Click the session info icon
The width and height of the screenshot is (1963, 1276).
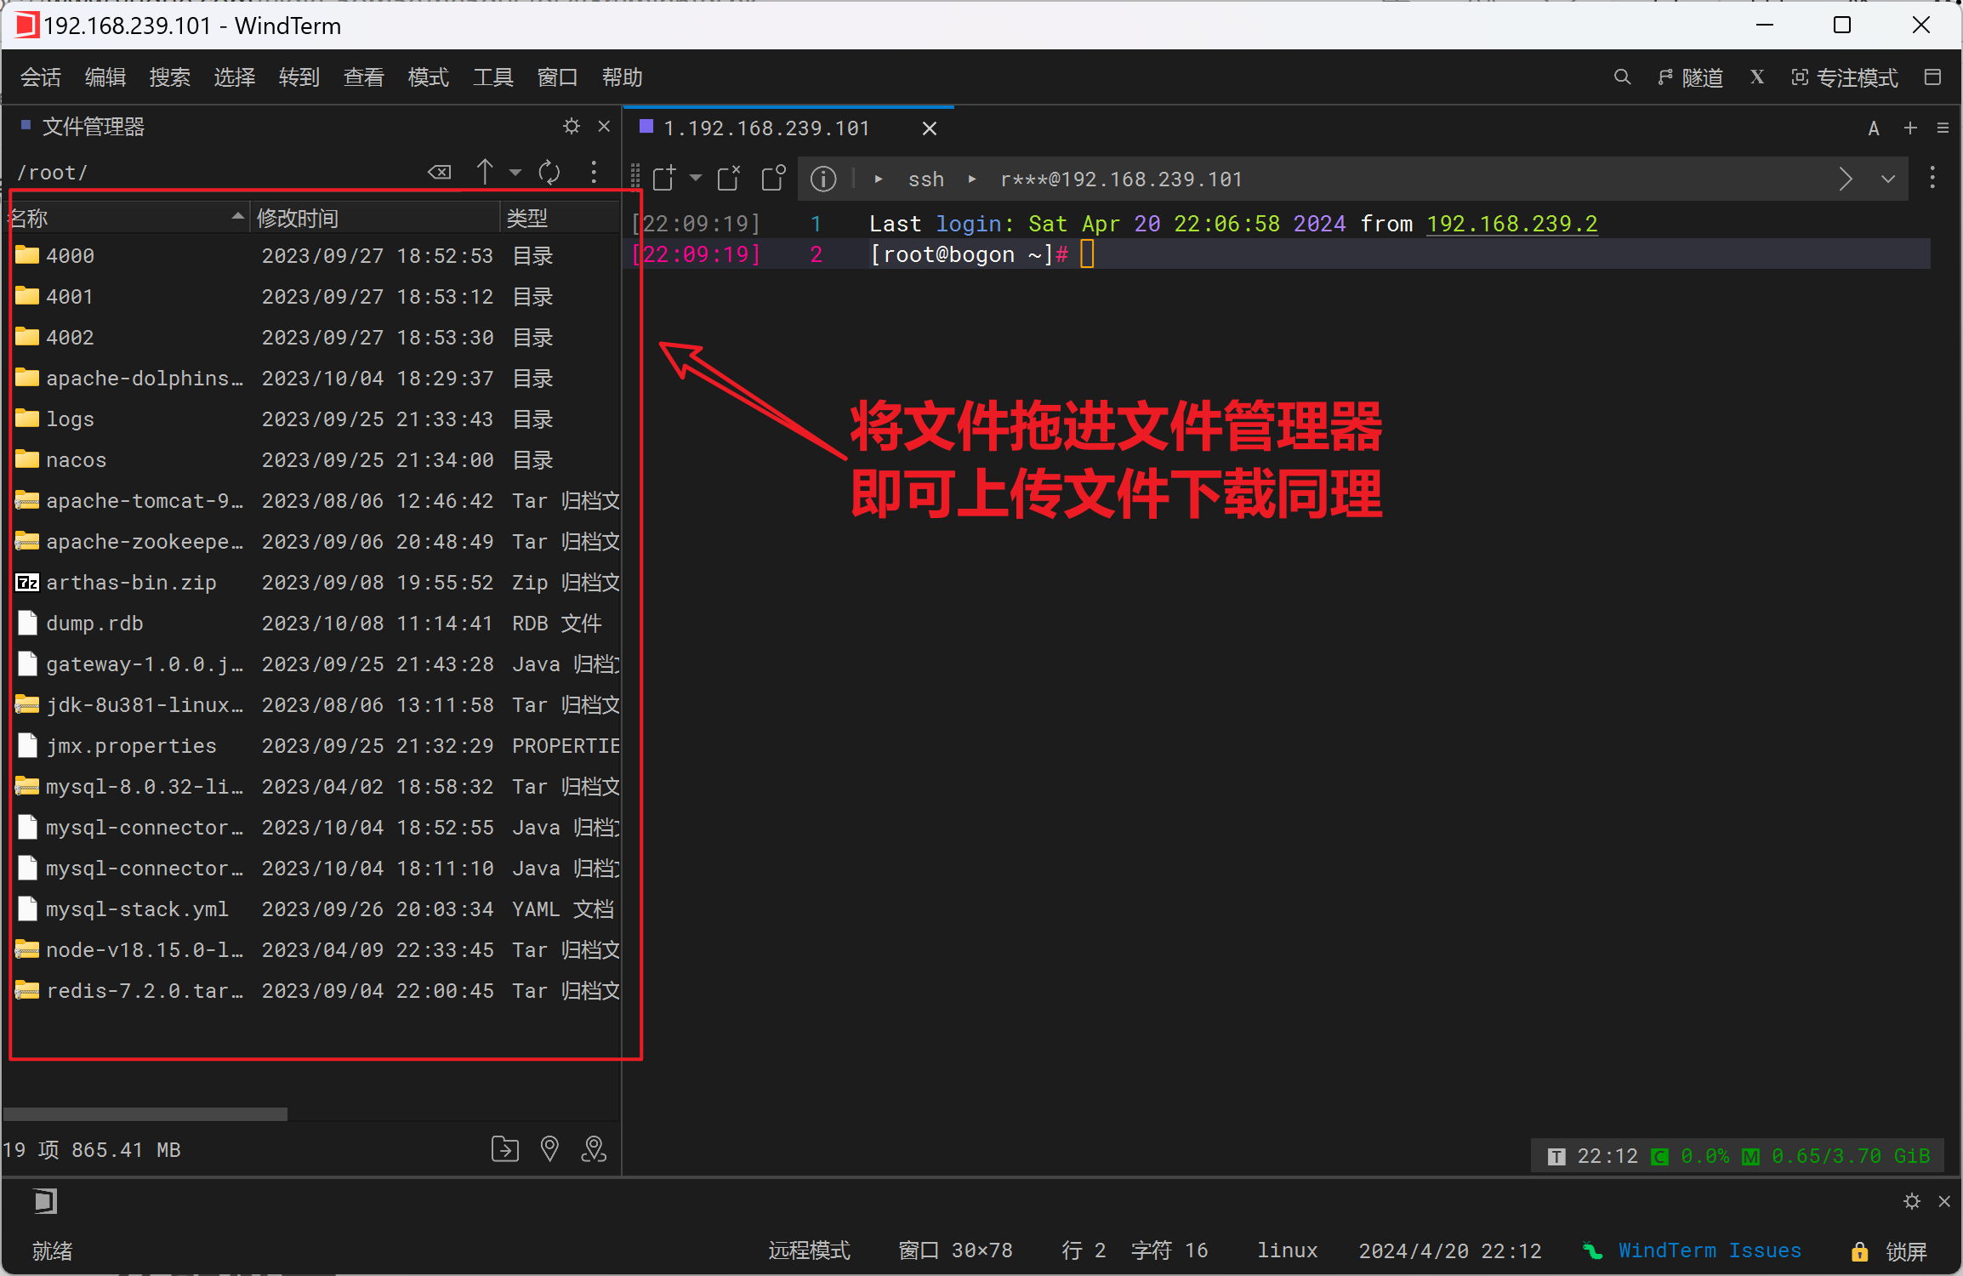pyautogui.click(x=822, y=179)
